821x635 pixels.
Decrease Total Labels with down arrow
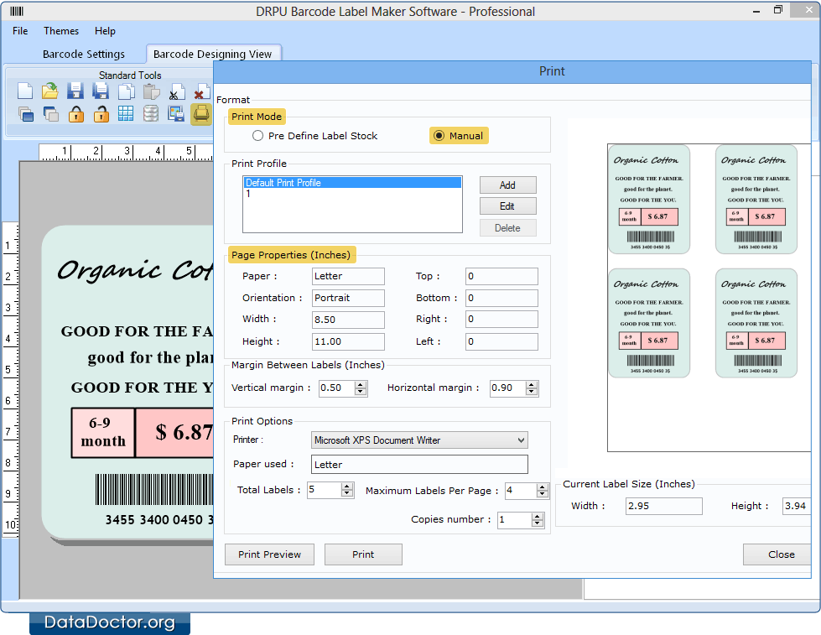(346, 493)
